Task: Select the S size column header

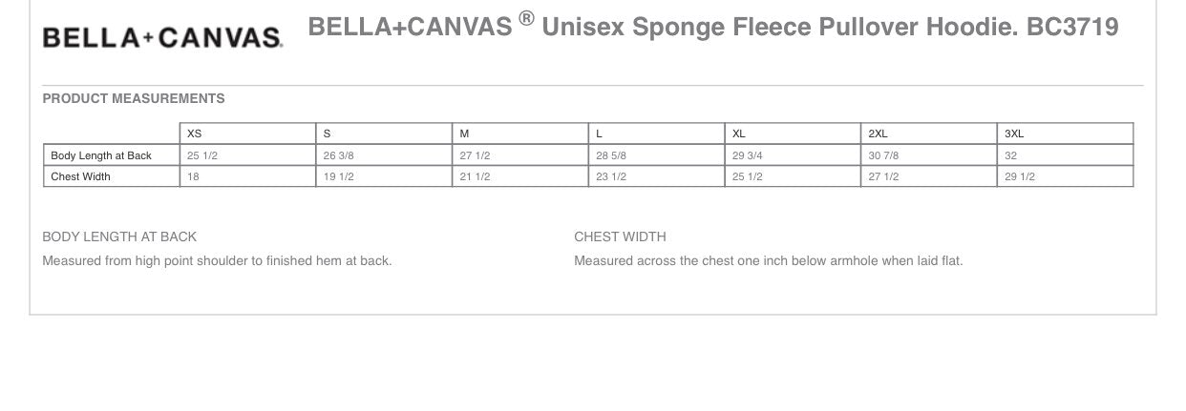Action: tap(328, 134)
